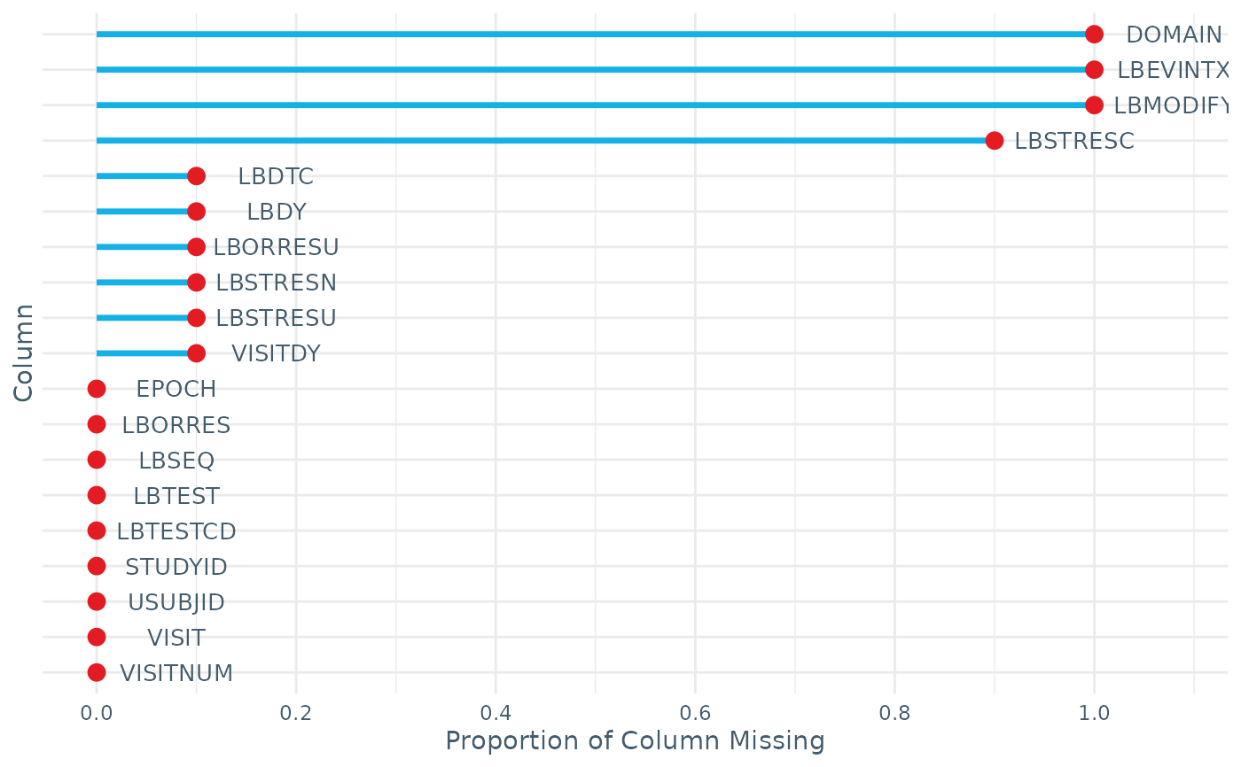Click the LBORRESU label
Image resolution: width=1241 pixels, height=767 pixels.
pyautogui.click(x=276, y=247)
